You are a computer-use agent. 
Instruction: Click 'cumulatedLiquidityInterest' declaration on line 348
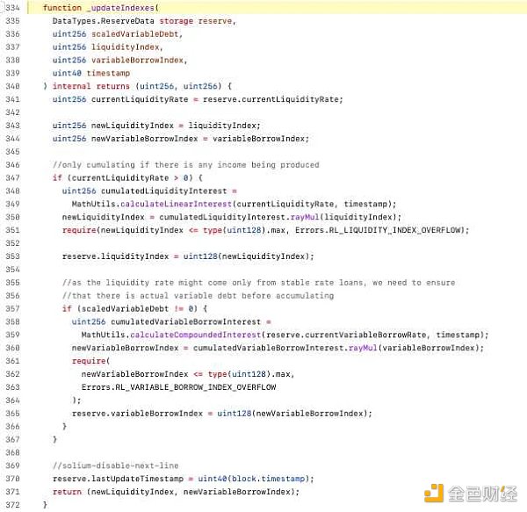pos(163,191)
